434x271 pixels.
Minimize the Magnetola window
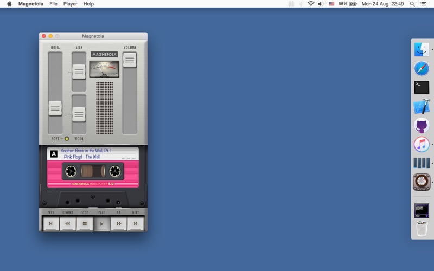50,36
